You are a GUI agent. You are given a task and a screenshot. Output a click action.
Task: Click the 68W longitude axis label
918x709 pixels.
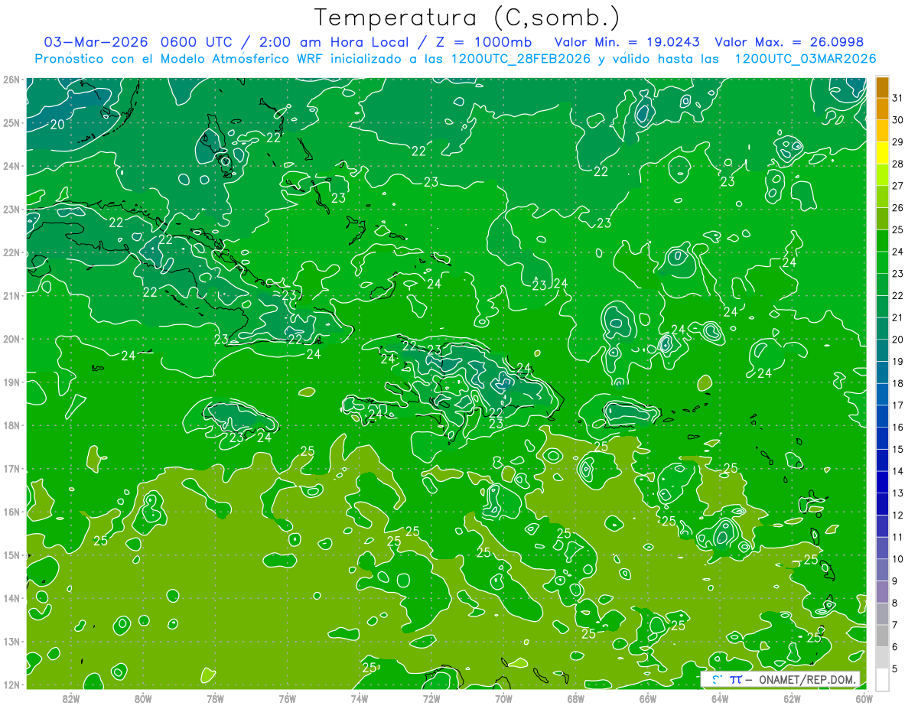[x=576, y=699]
